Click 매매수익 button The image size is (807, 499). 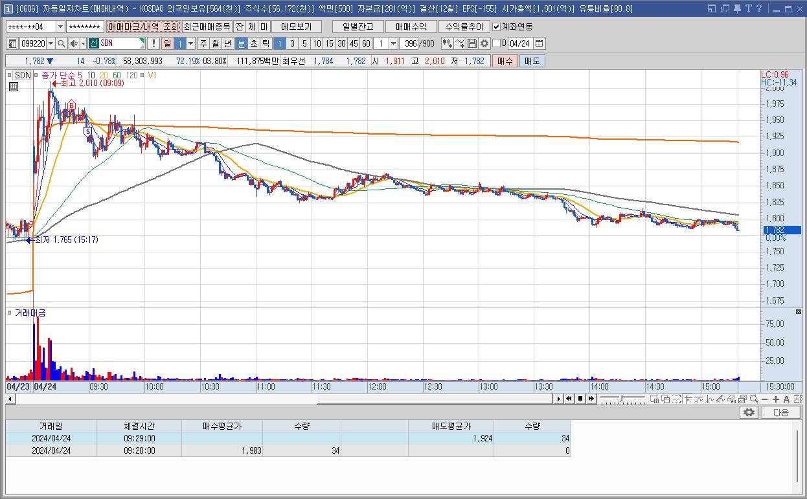click(411, 27)
